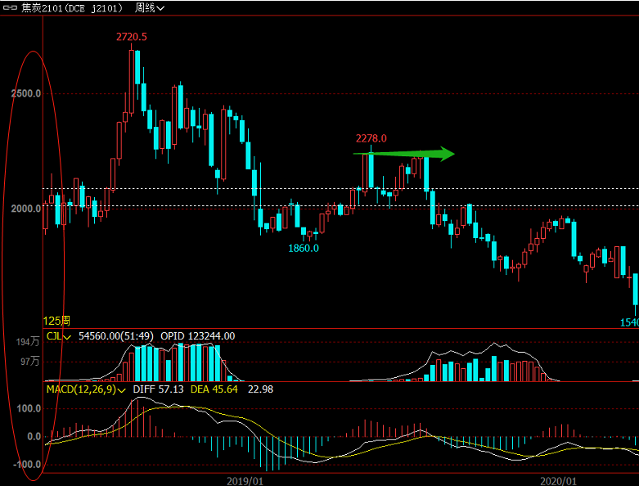
Task: Select the OPID 123244.00 open interest readout
Action: [198, 335]
